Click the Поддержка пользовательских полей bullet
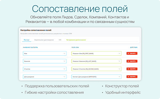This screenshot has width=160, height=99. pos(57,86)
